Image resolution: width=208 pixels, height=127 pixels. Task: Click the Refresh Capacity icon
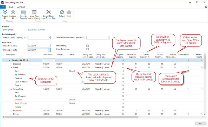(x=23, y=12)
